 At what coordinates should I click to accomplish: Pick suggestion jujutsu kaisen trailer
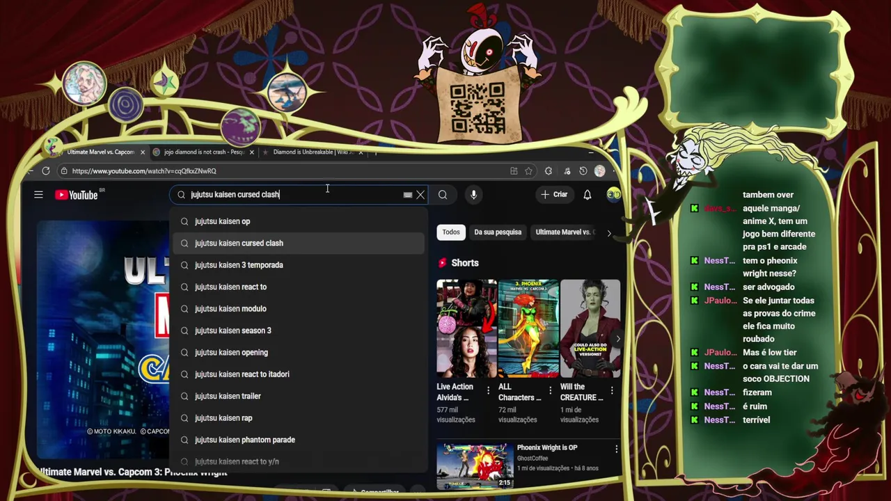299,396
